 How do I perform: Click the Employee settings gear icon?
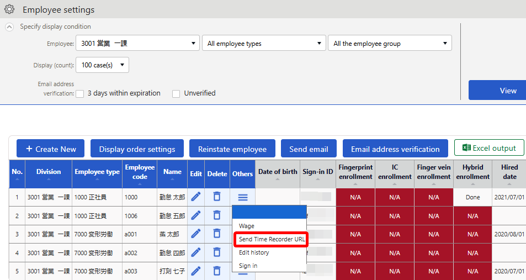(x=9, y=9)
